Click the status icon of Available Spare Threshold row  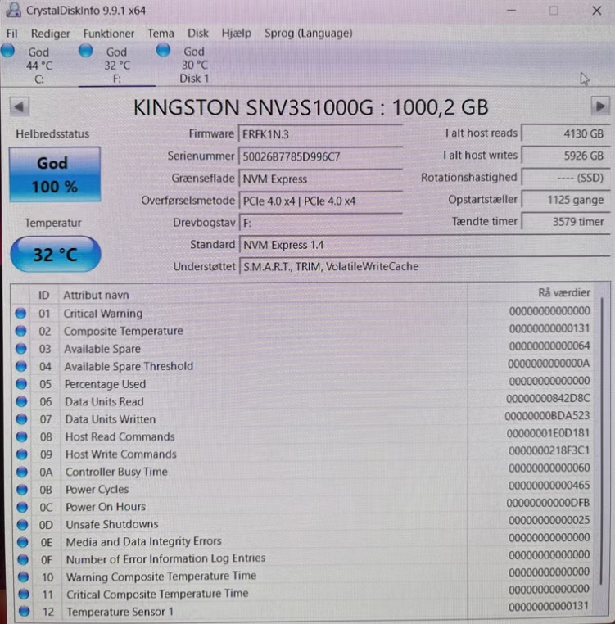point(21,366)
